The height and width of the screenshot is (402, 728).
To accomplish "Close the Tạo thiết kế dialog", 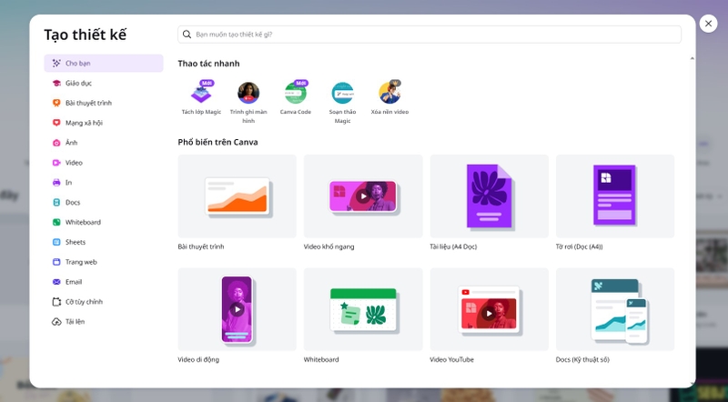I will [x=708, y=24].
